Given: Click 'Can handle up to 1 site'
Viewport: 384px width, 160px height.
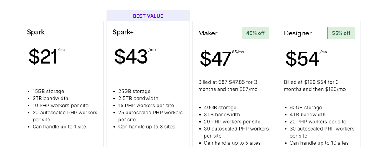Looking at the screenshot, I should pos(59,127).
